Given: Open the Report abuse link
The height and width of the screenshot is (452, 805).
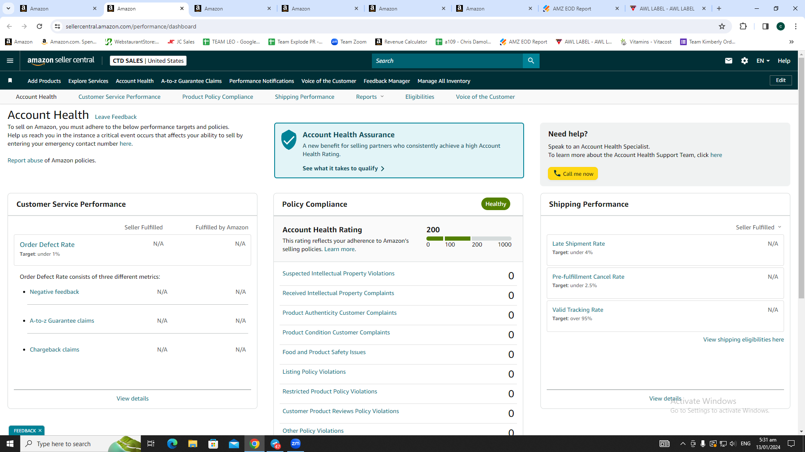Looking at the screenshot, I should (25, 160).
